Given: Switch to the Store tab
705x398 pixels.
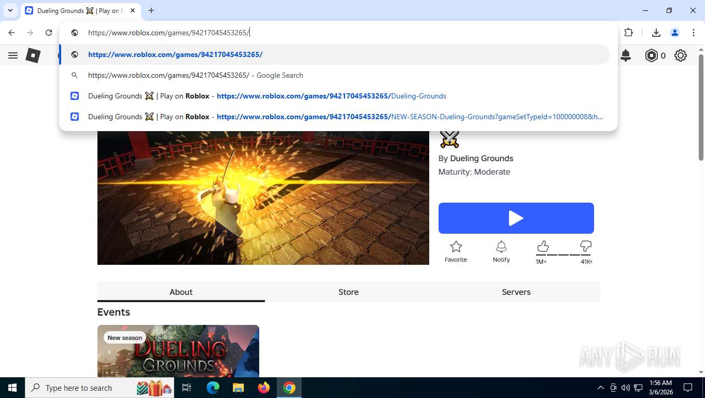Looking at the screenshot, I should coord(348,292).
